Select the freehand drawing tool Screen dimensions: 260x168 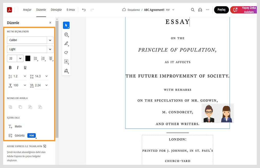coord(66,52)
